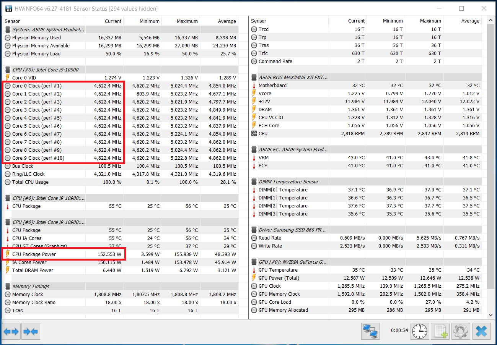
Task: Click the left pane Current column header
Action: tap(104, 21)
